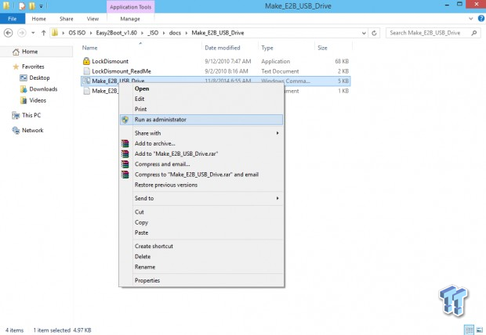Click the Make_E2B_USB_Drive command script icon
Image resolution: width=486 pixels, height=335 pixels.
(x=86, y=81)
